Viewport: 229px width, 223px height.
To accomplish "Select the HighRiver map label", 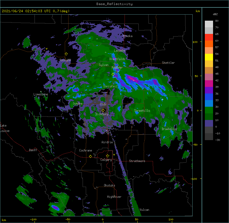I will [x=114, y=197].
